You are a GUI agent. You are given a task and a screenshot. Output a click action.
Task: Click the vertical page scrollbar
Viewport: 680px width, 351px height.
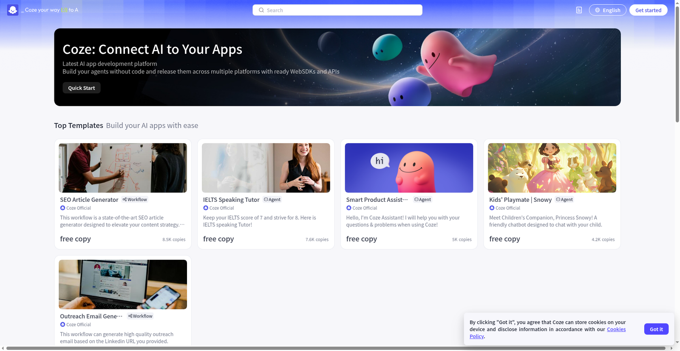(677, 64)
